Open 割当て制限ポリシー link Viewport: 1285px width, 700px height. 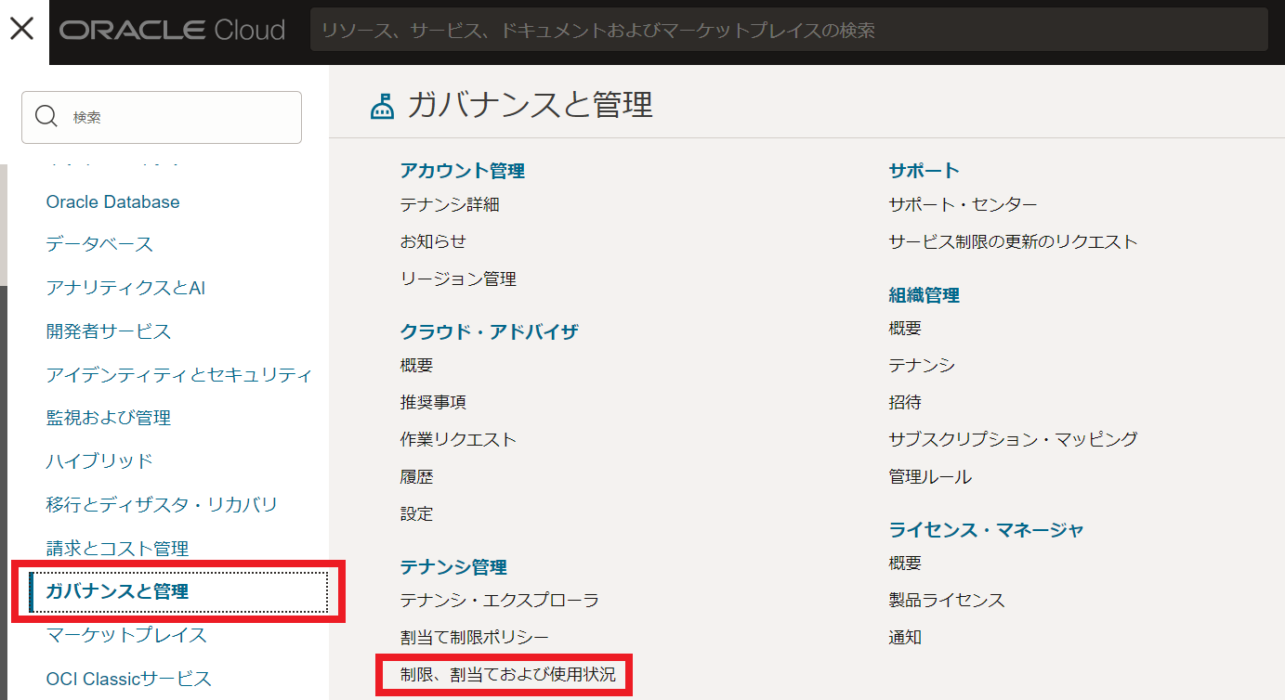point(474,637)
